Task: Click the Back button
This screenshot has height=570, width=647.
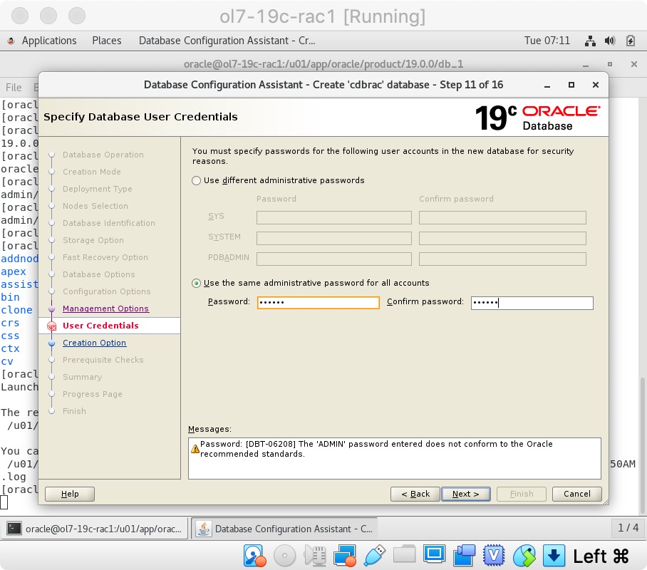Action: 415,494
